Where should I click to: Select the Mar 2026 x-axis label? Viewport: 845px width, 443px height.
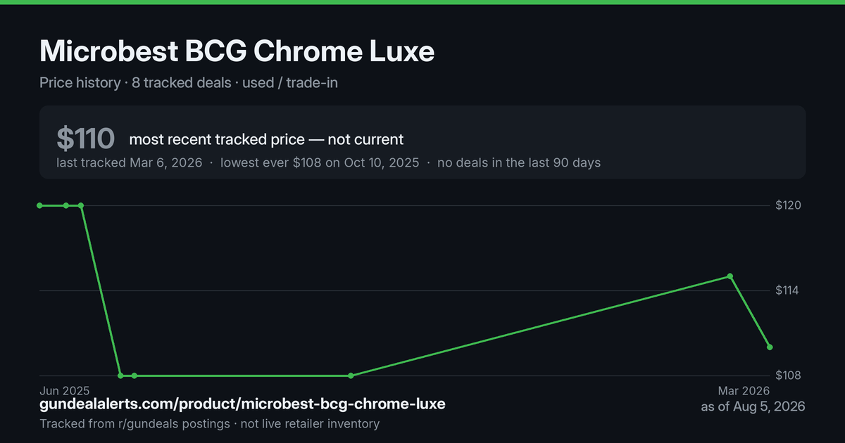(x=744, y=390)
